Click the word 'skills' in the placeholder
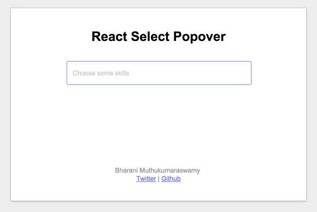 coord(122,73)
